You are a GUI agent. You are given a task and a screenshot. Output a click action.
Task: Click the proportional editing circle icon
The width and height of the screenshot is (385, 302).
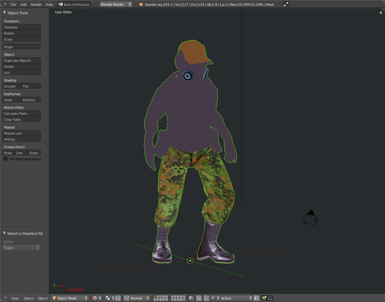pyautogui.click(x=199, y=298)
